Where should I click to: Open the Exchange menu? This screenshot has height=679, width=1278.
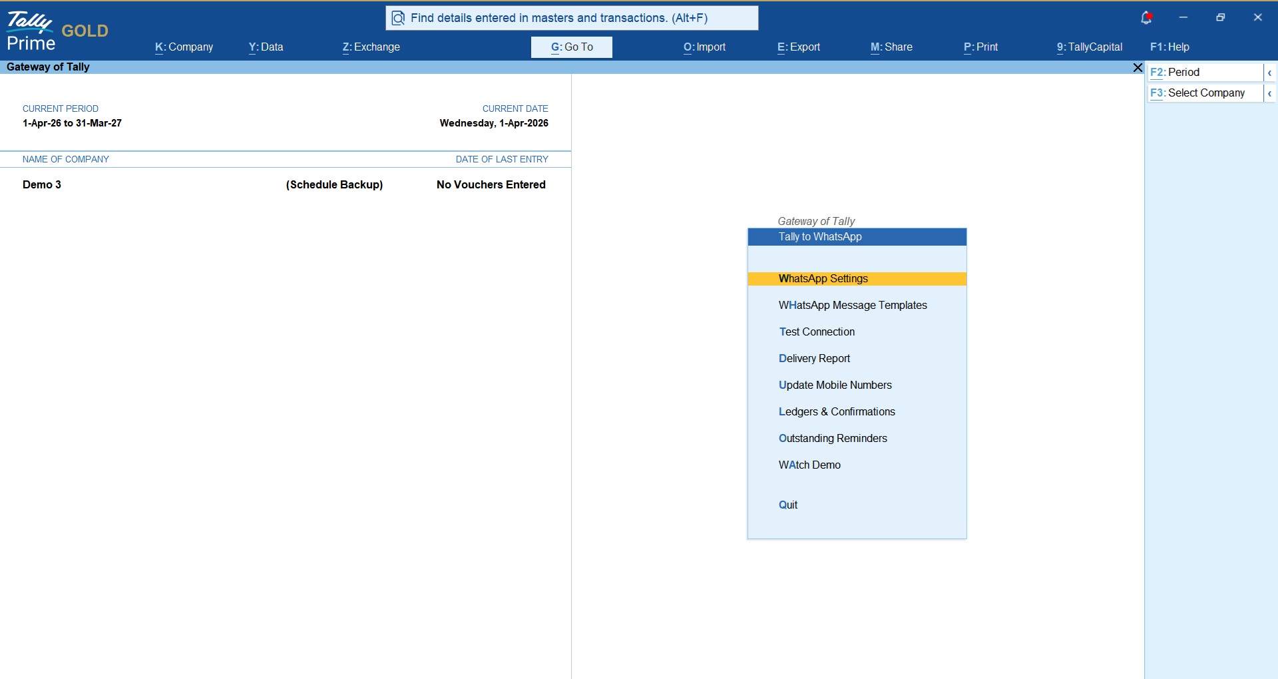[x=371, y=47]
